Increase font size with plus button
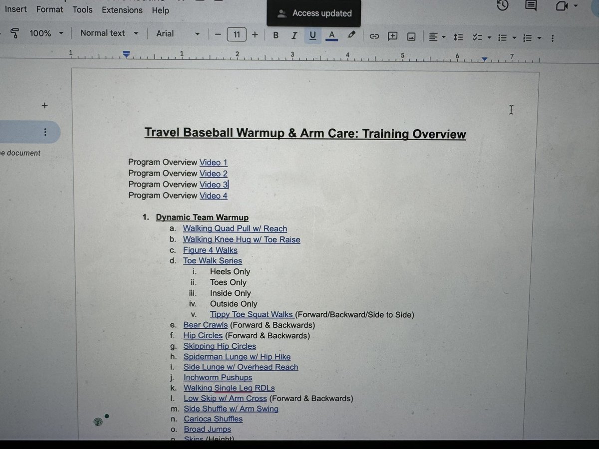The image size is (599, 449). pyautogui.click(x=255, y=34)
